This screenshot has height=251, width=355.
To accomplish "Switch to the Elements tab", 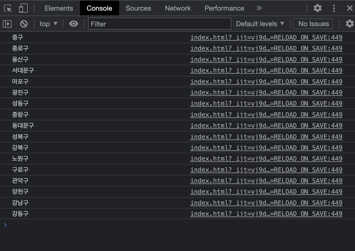I will (x=59, y=8).
